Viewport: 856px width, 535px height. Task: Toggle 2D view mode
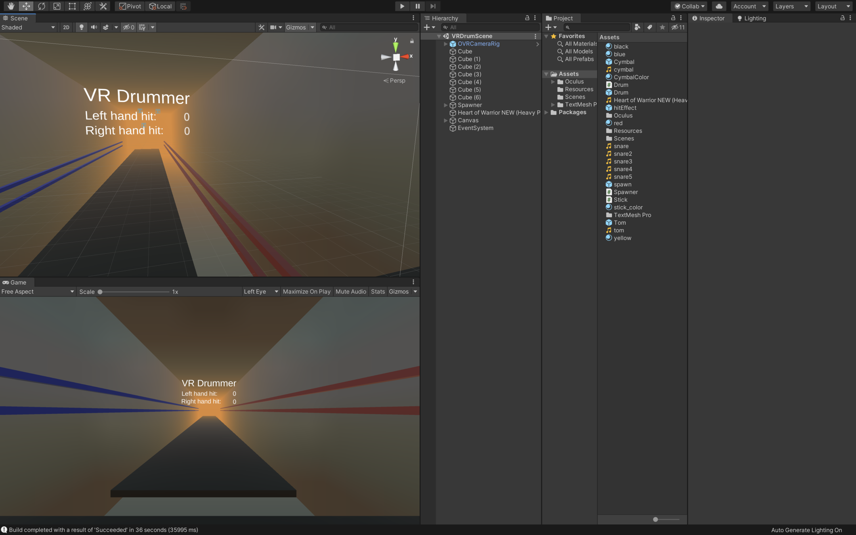coord(66,27)
